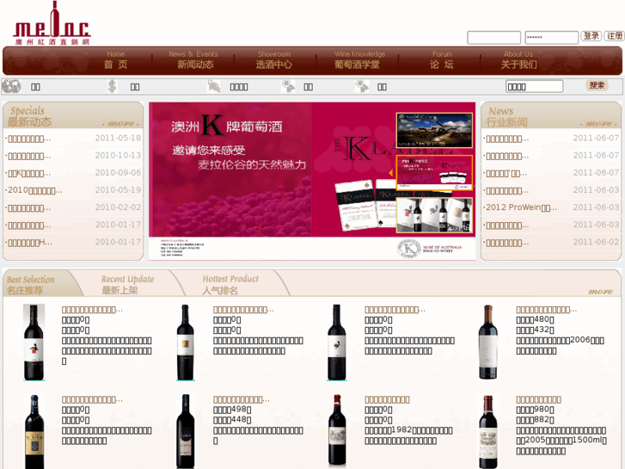This screenshot has height=469, width=625.
Task: Switch to Recent Update 最新上架 tab
Action: click(x=127, y=285)
